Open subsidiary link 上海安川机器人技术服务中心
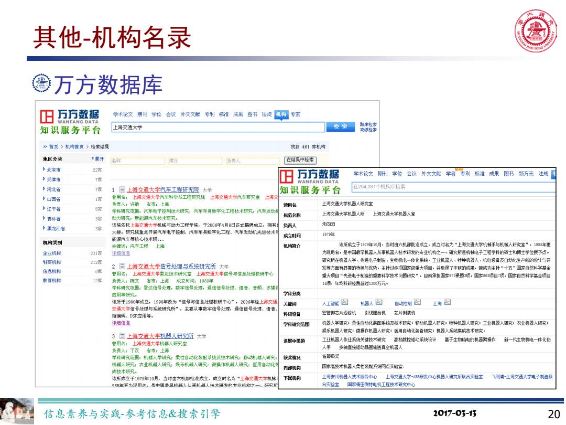The height and width of the screenshot is (425, 566). tap(350, 377)
